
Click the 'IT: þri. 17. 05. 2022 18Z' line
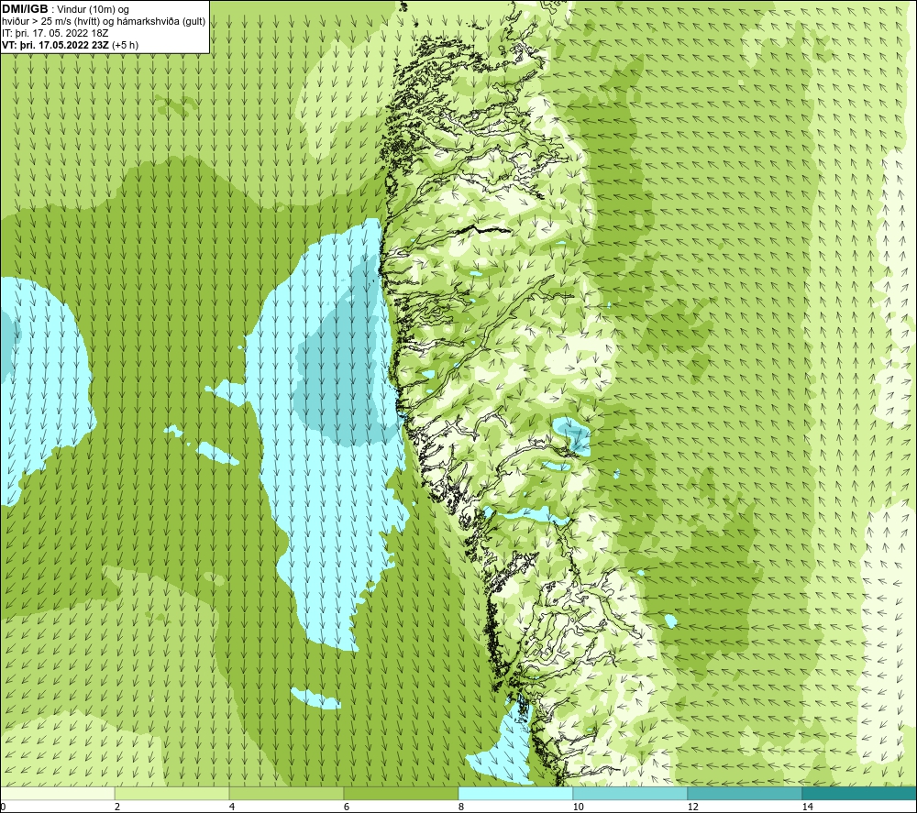55,33
